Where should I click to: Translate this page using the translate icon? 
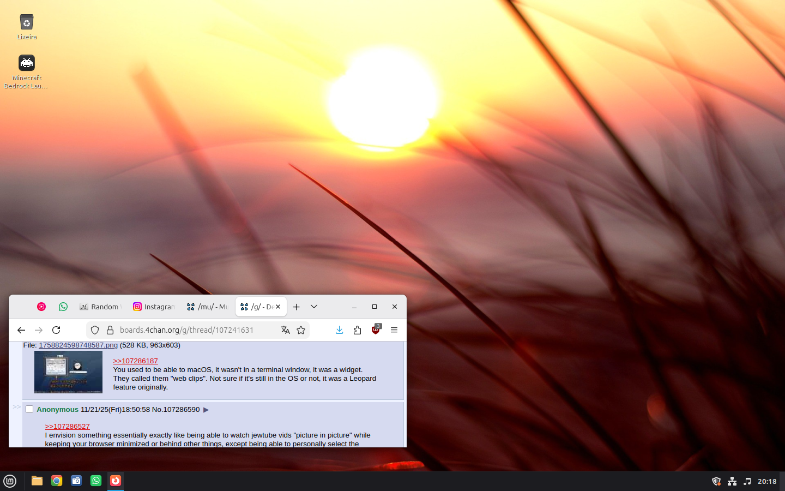tap(285, 330)
